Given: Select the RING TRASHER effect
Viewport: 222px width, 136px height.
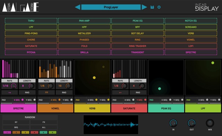Looking at the screenshot, I should (137, 46).
